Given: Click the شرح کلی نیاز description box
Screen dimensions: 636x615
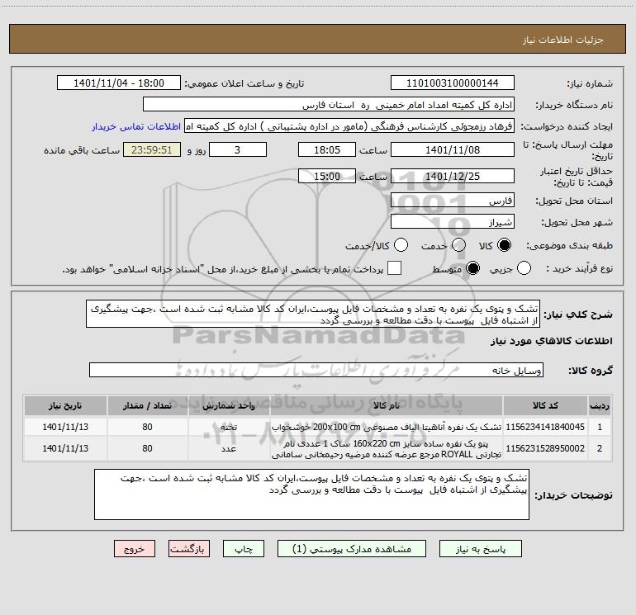Looking at the screenshot, I should 313,314.
